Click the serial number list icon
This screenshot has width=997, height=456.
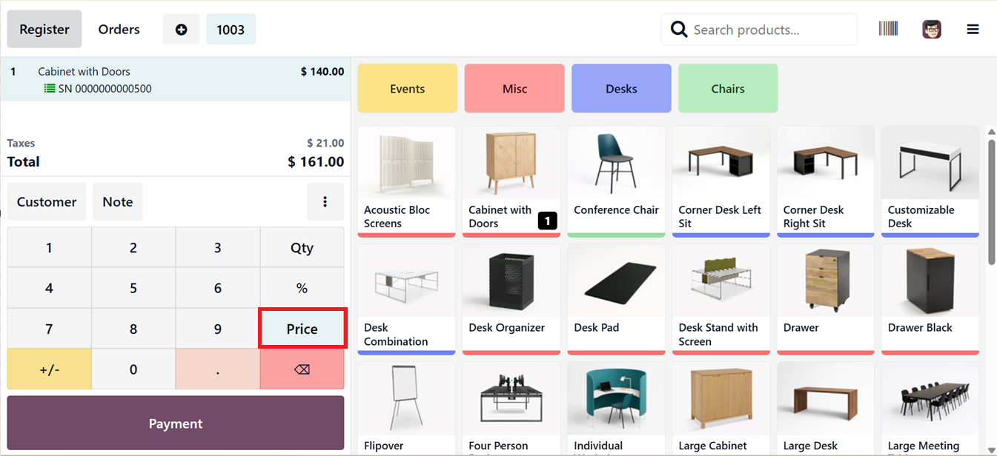point(49,89)
